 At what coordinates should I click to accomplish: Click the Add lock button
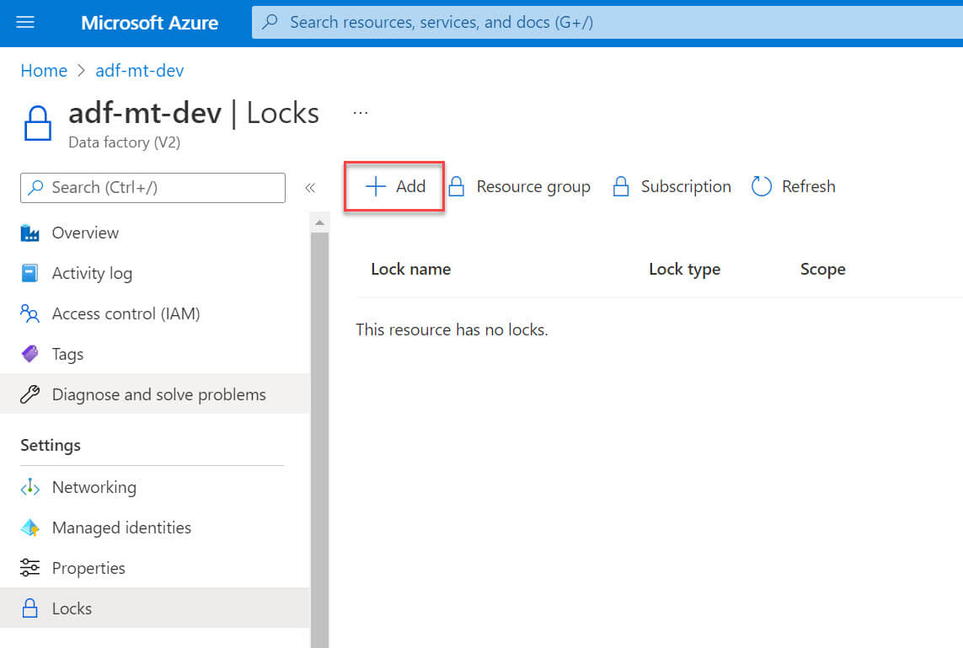tap(394, 187)
